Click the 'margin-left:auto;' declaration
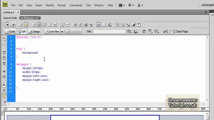The width and height of the screenshot is (214, 120). [35, 76]
